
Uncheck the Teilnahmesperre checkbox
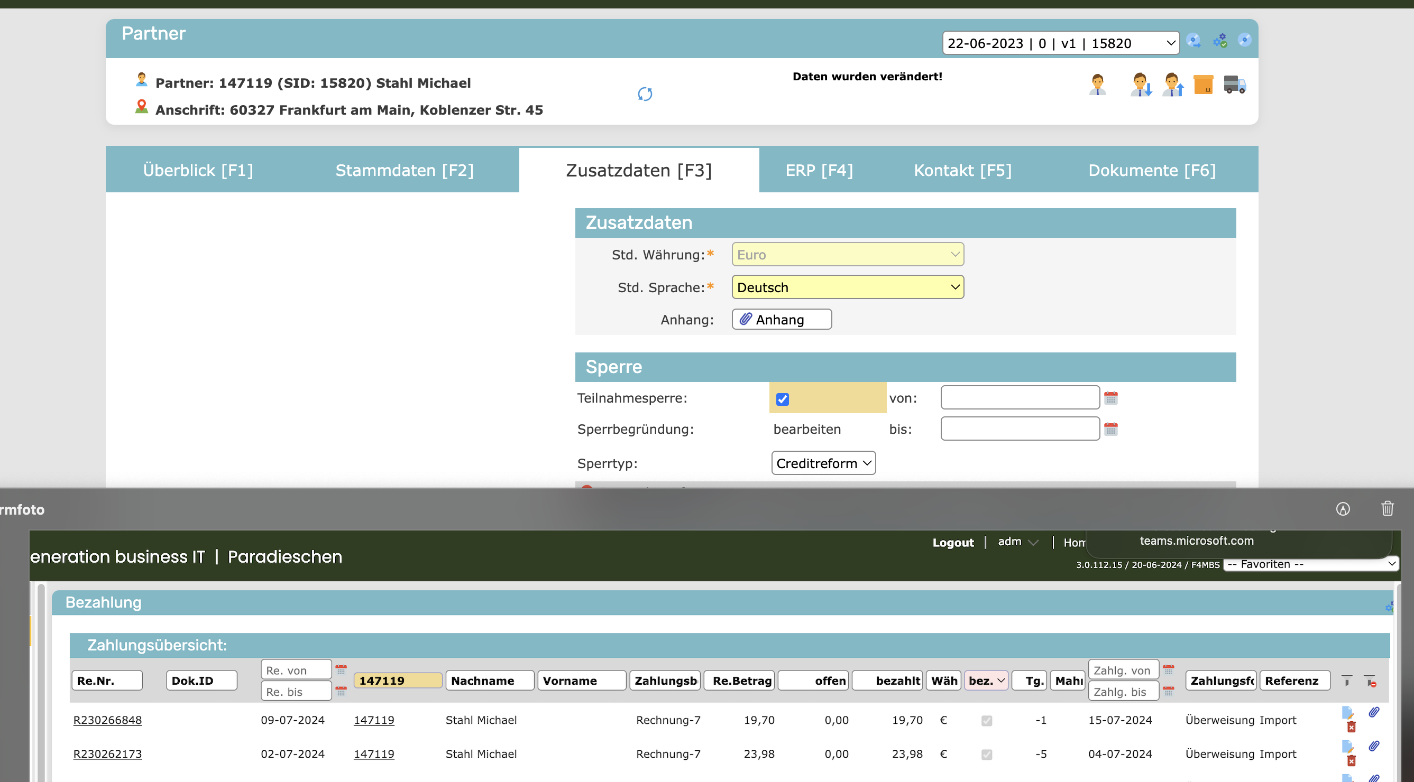(x=782, y=399)
